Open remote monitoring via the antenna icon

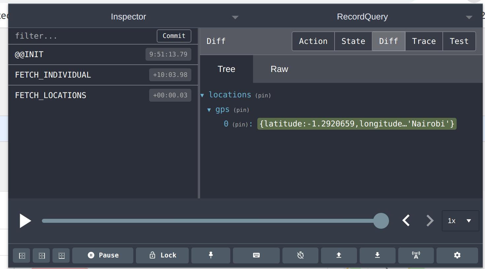[416, 255]
